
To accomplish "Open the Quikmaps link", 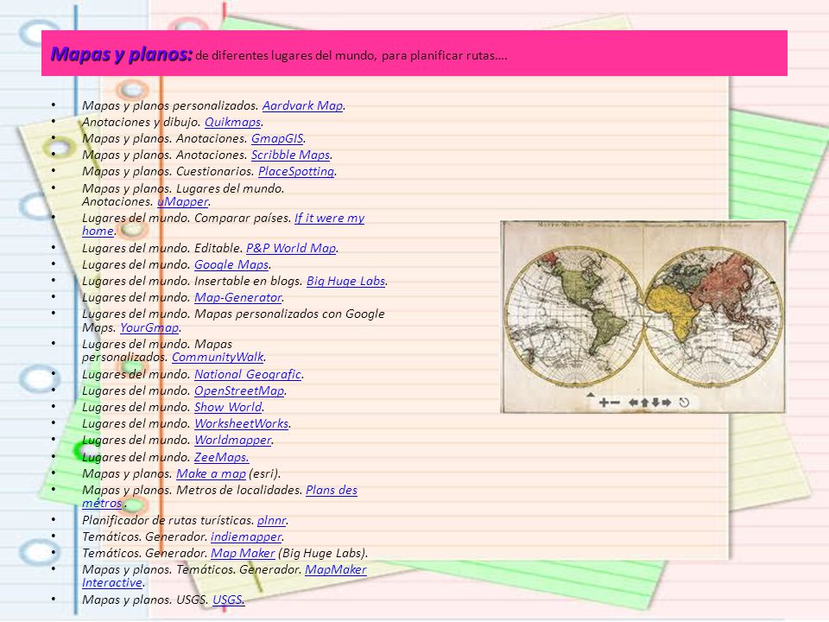I will coord(232,122).
